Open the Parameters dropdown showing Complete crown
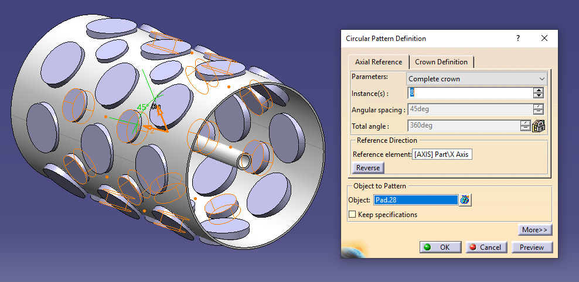579x282 pixels. [476, 79]
